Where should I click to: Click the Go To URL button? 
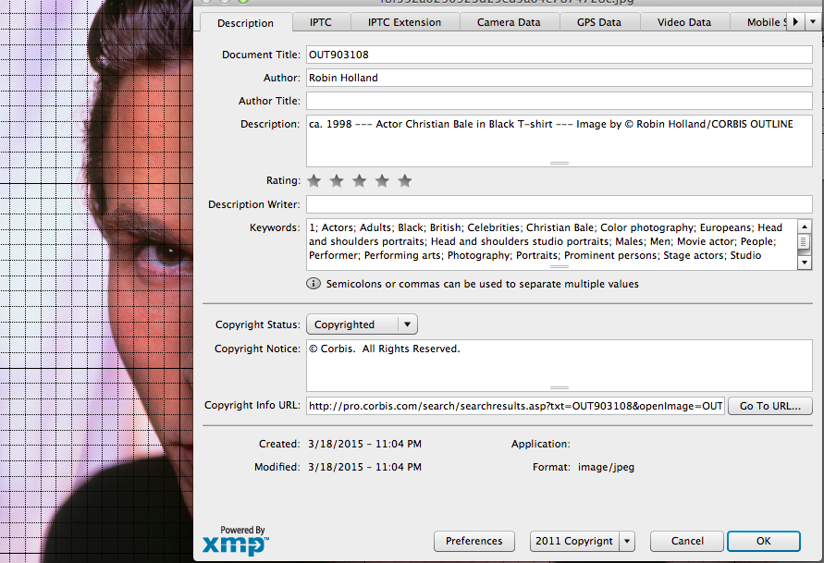pos(769,406)
